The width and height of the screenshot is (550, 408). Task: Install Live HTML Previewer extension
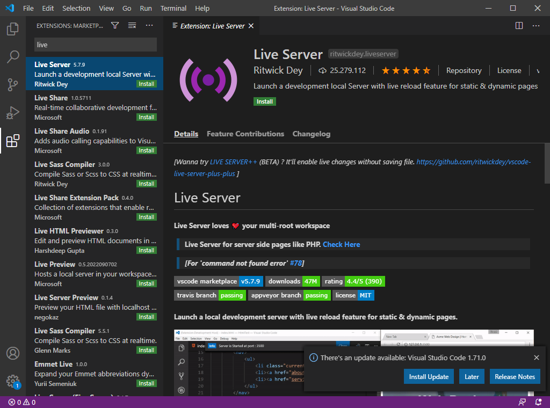pyautogui.click(x=146, y=251)
